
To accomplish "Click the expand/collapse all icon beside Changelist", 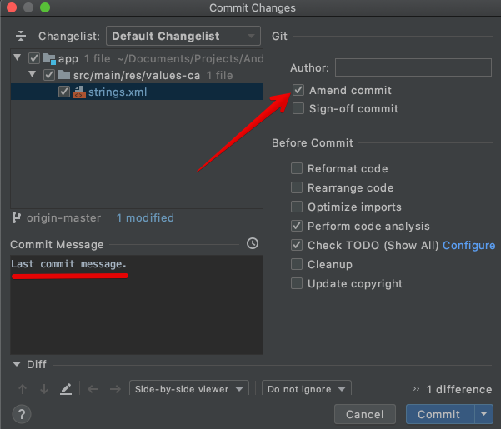I will (x=21, y=36).
